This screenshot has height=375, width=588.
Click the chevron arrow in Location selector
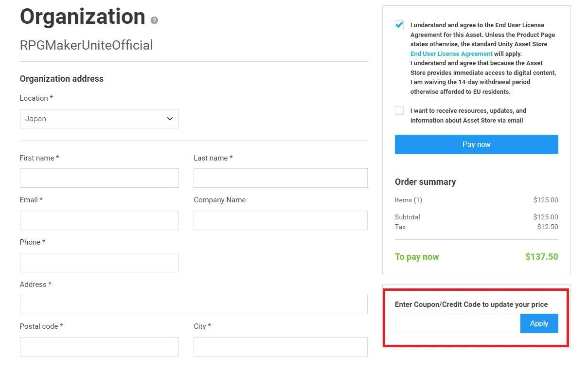(170, 119)
